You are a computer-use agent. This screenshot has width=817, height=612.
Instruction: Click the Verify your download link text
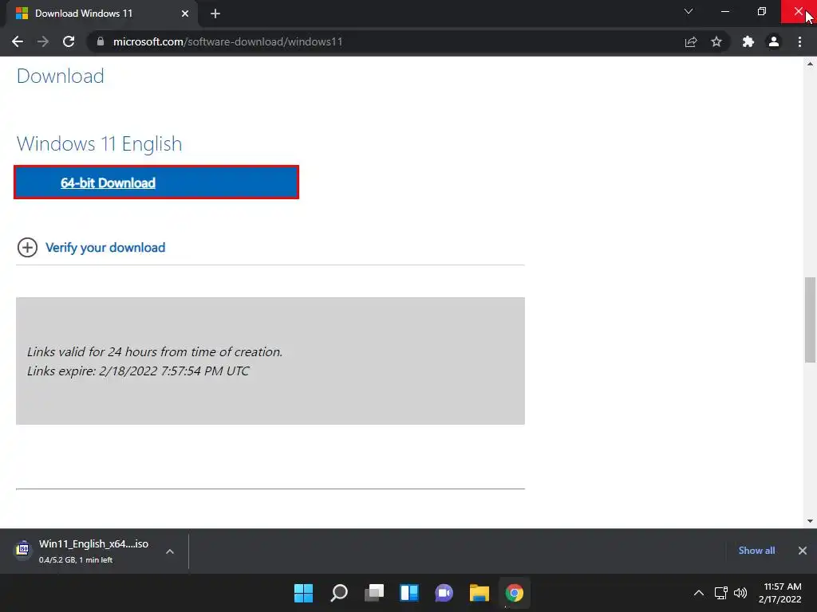[x=105, y=247]
